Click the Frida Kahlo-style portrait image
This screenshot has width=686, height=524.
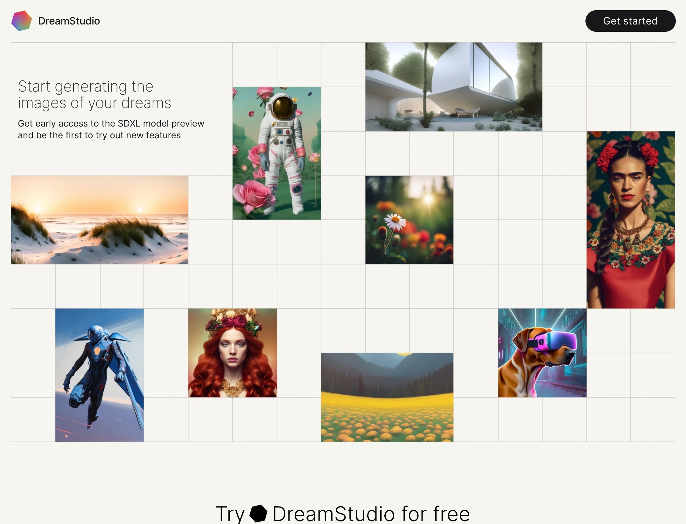(630, 220)
